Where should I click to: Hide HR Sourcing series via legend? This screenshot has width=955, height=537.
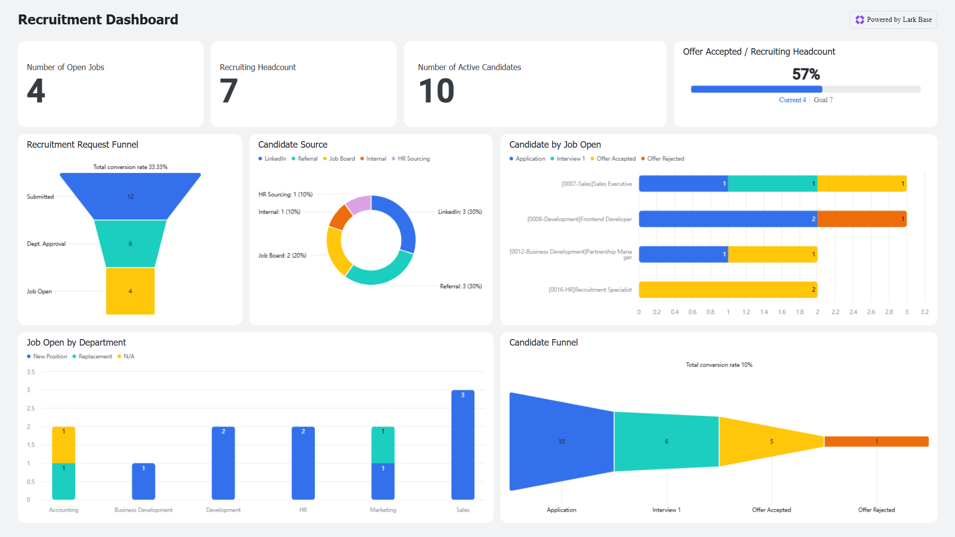pos(413,159)
